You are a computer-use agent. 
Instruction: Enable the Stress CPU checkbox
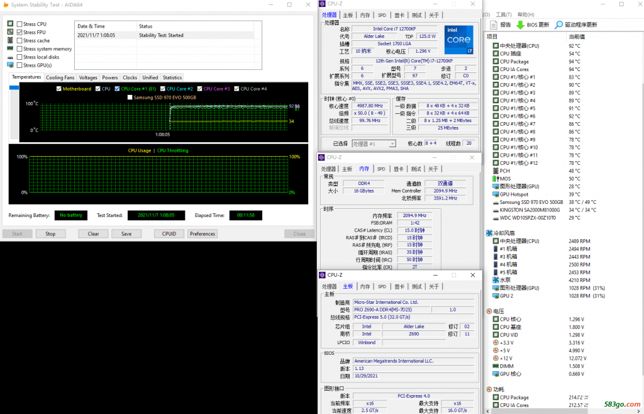19,25
